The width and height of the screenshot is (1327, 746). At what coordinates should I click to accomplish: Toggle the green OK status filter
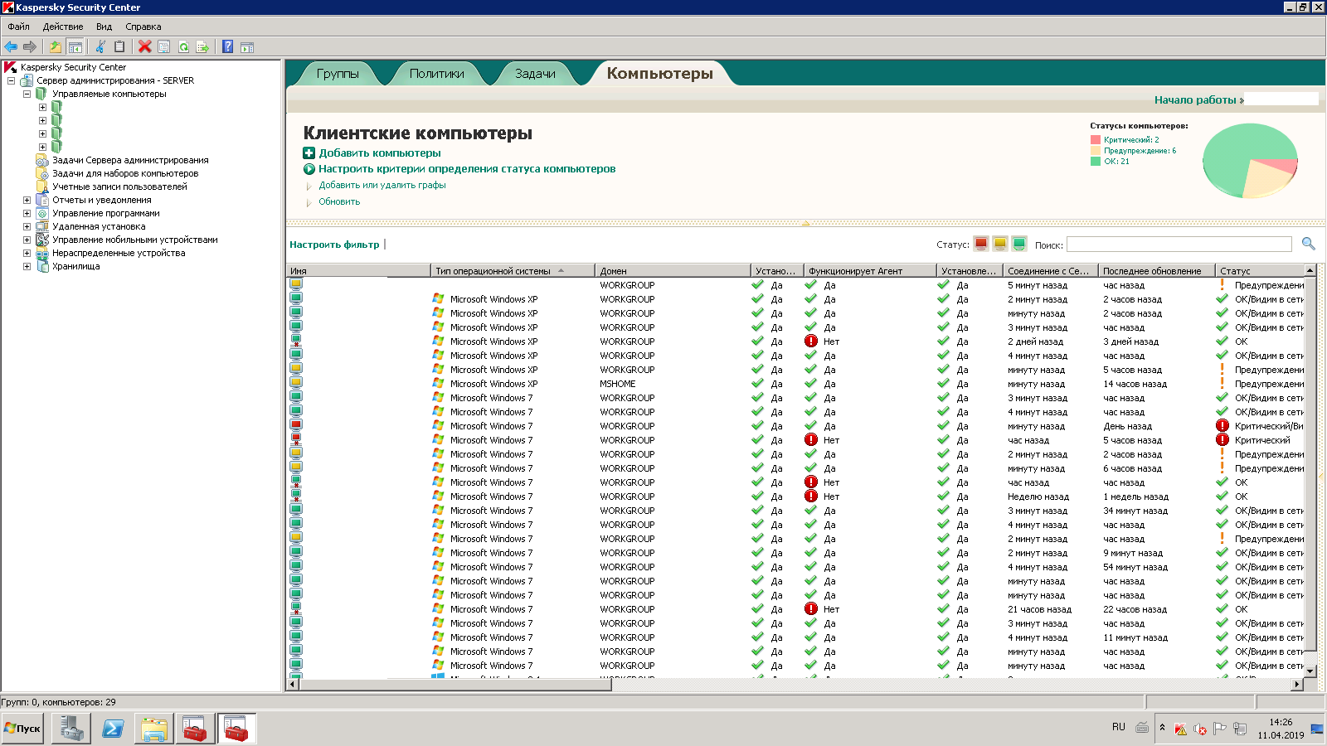[1019, 244]
